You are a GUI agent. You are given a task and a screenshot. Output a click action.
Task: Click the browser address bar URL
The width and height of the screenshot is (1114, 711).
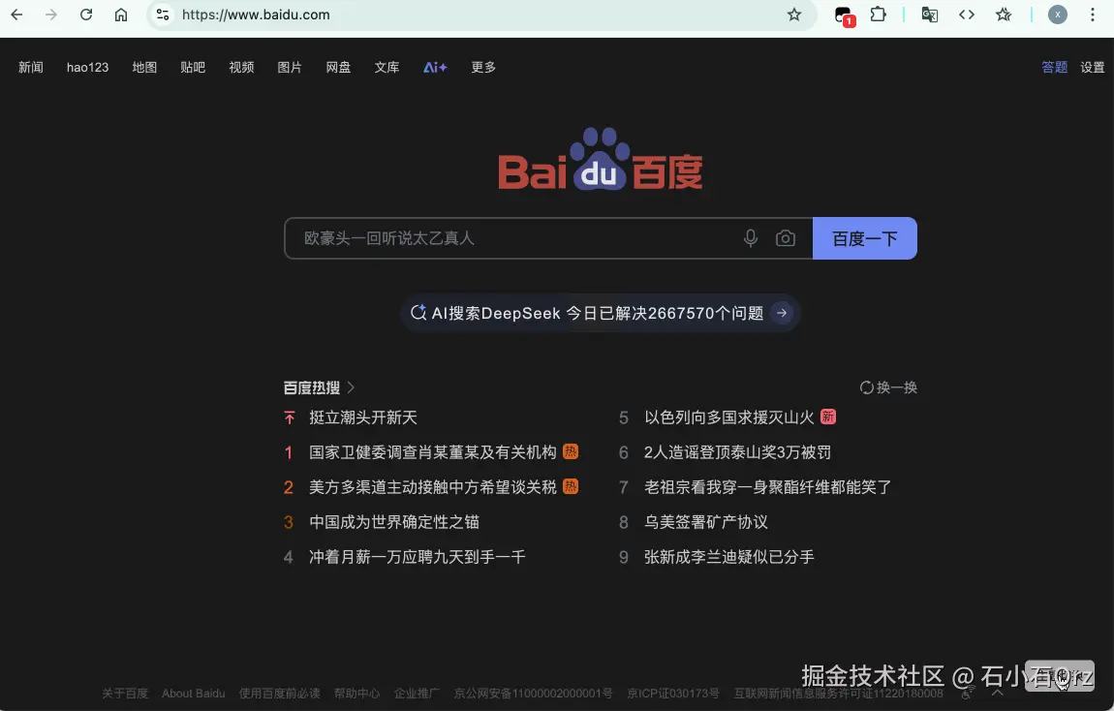[x=256, y=15]
